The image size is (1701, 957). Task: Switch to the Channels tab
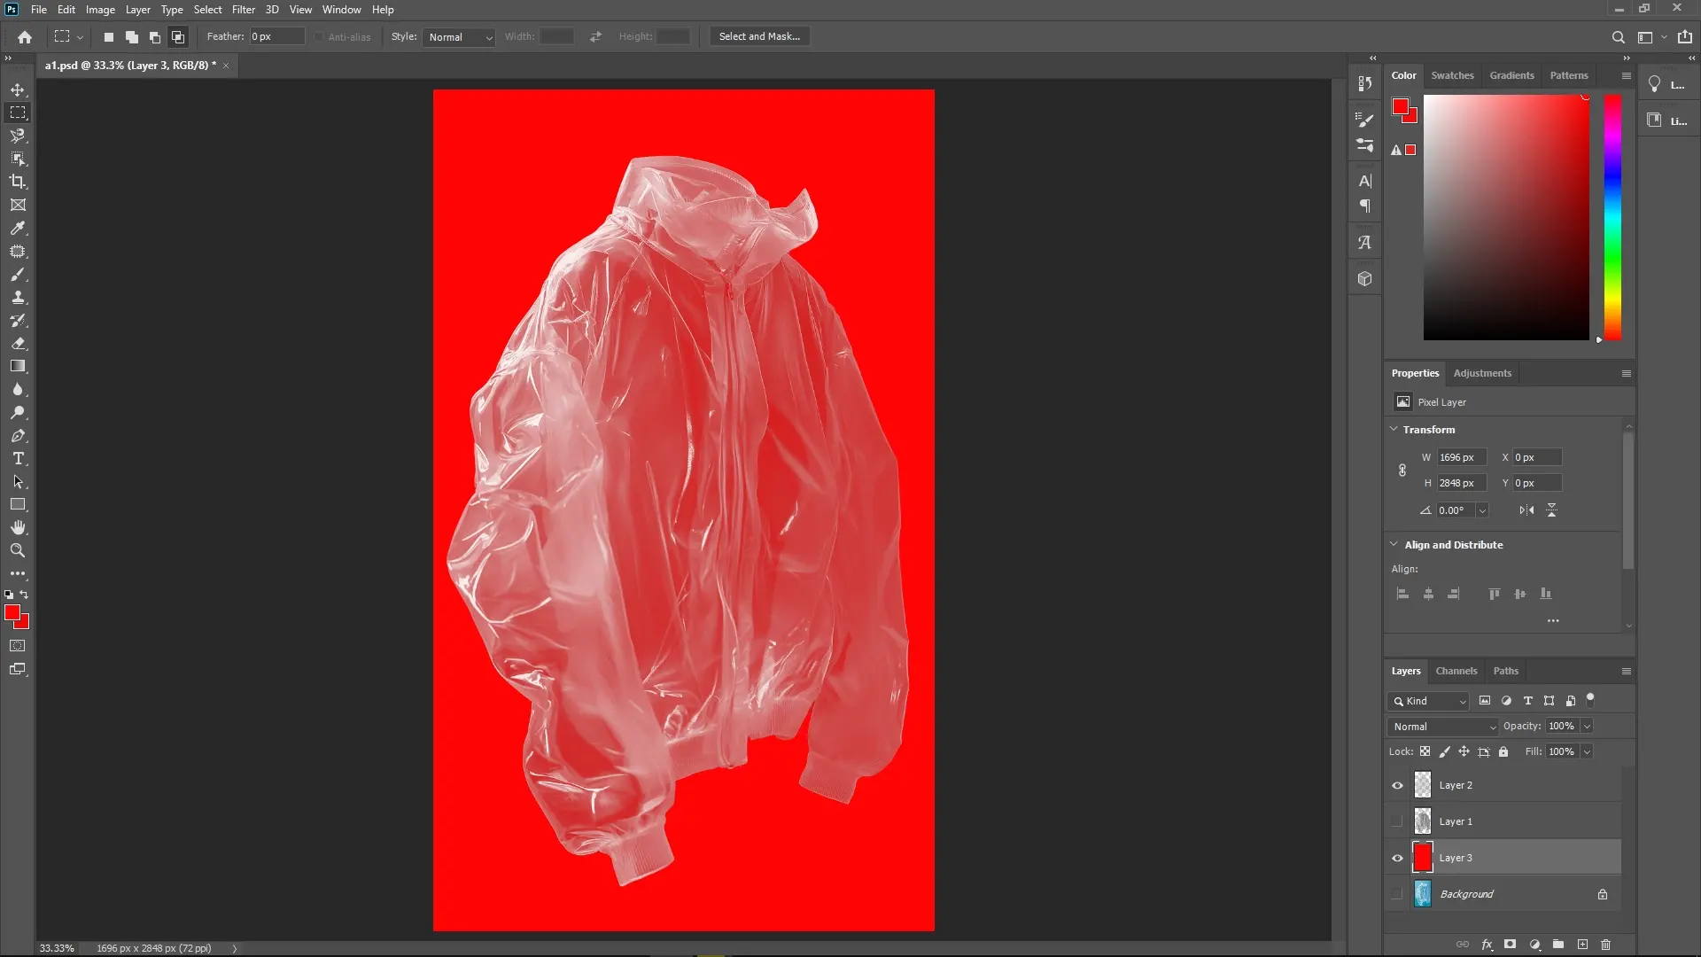(1456, 671)
